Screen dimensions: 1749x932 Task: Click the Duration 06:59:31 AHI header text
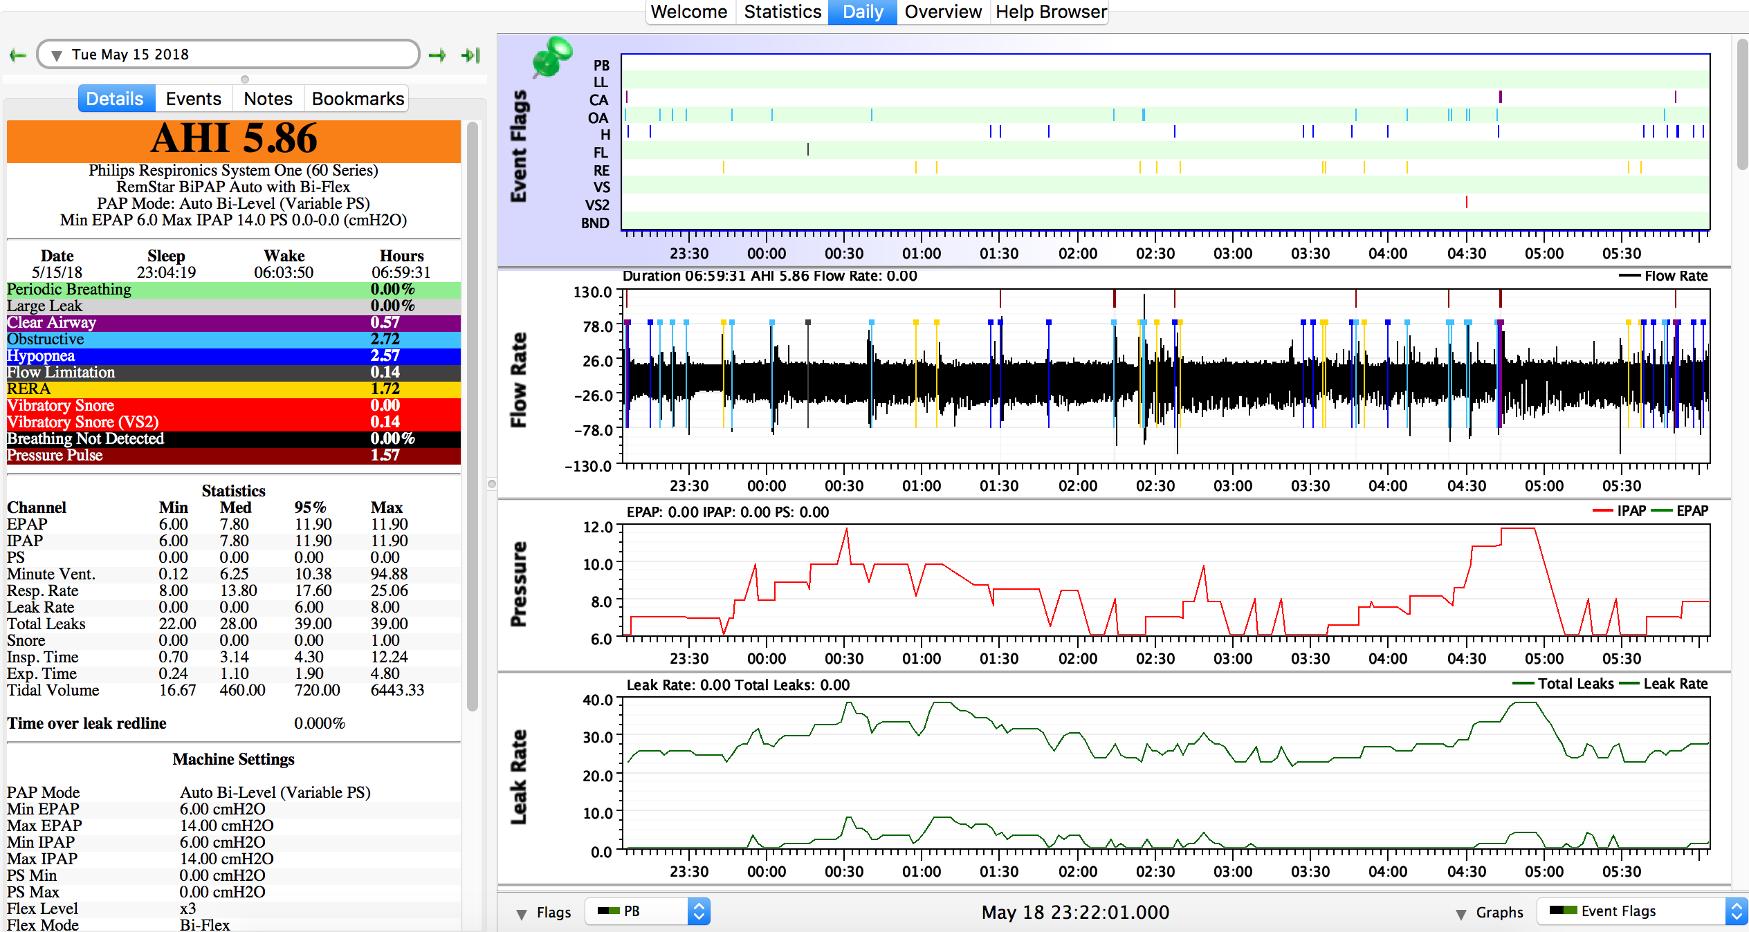pos(769,276)
